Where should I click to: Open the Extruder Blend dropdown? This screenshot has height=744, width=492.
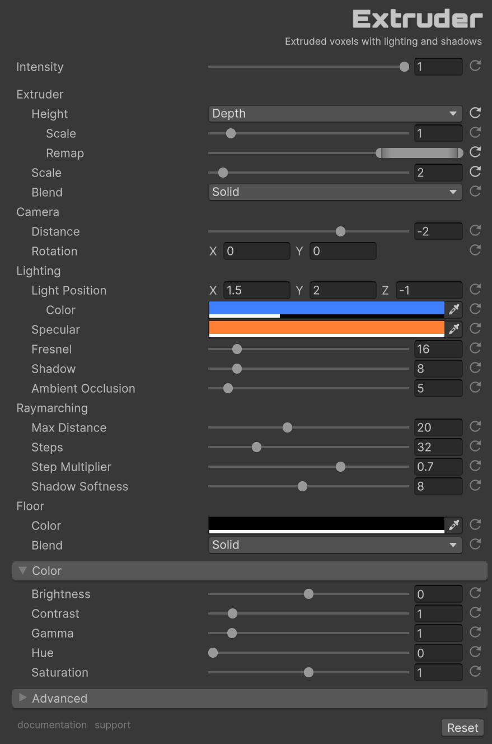[335, 192]
